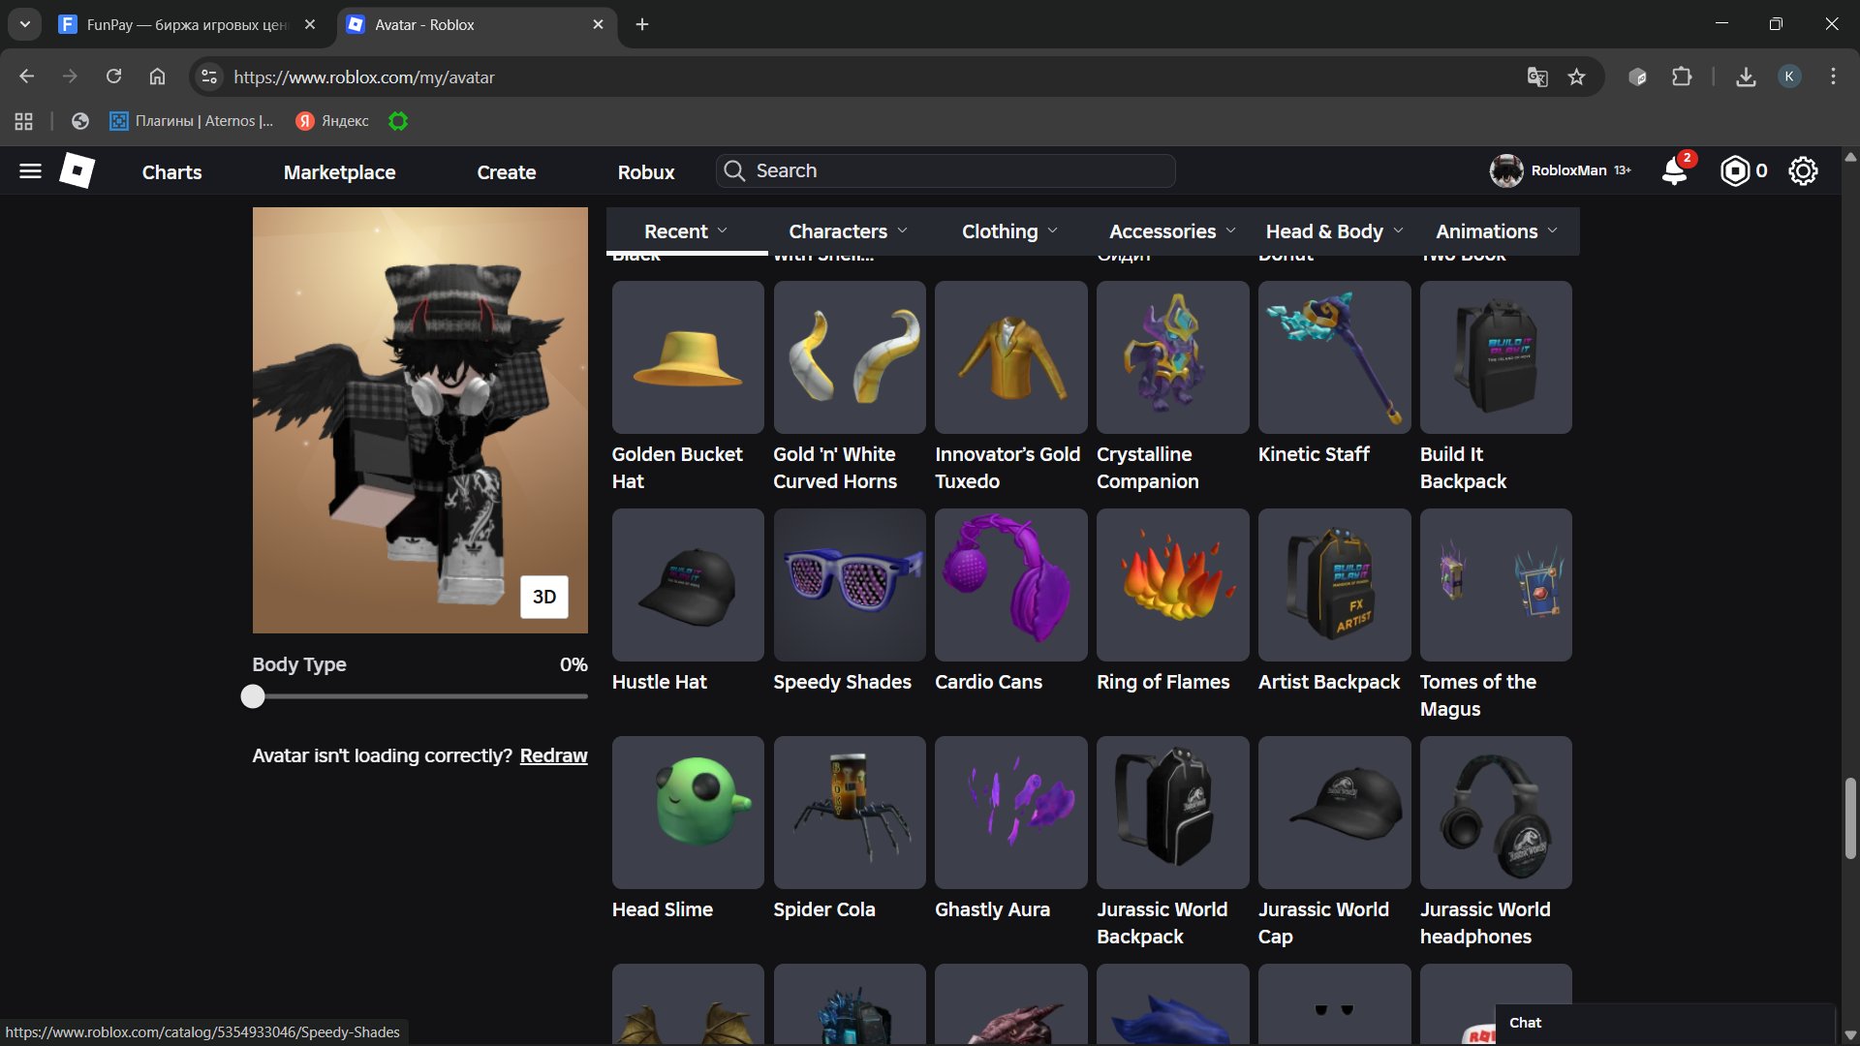Open the Marketplace nav item
This screenshot has height=1046, width=1860.
point(339,172)
